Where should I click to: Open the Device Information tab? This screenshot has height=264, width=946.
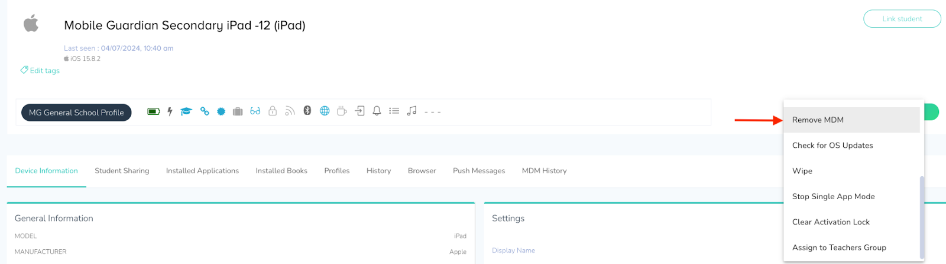click(46, 171)
